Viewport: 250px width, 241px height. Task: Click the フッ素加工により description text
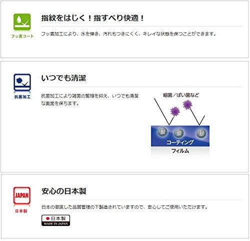click(128, 34)
